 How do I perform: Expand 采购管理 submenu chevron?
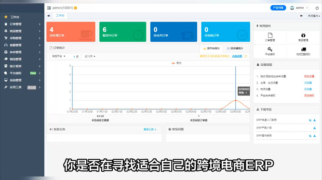pyautogui.click(x=40, y=38)
